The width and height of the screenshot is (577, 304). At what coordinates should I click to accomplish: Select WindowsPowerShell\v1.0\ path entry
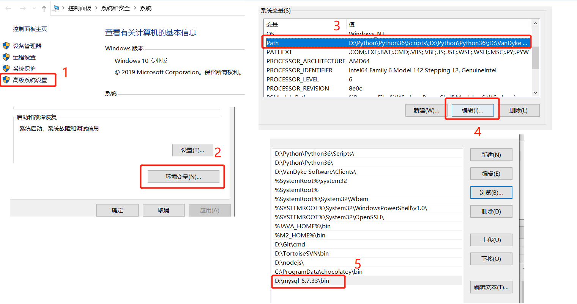pos(367,208)
